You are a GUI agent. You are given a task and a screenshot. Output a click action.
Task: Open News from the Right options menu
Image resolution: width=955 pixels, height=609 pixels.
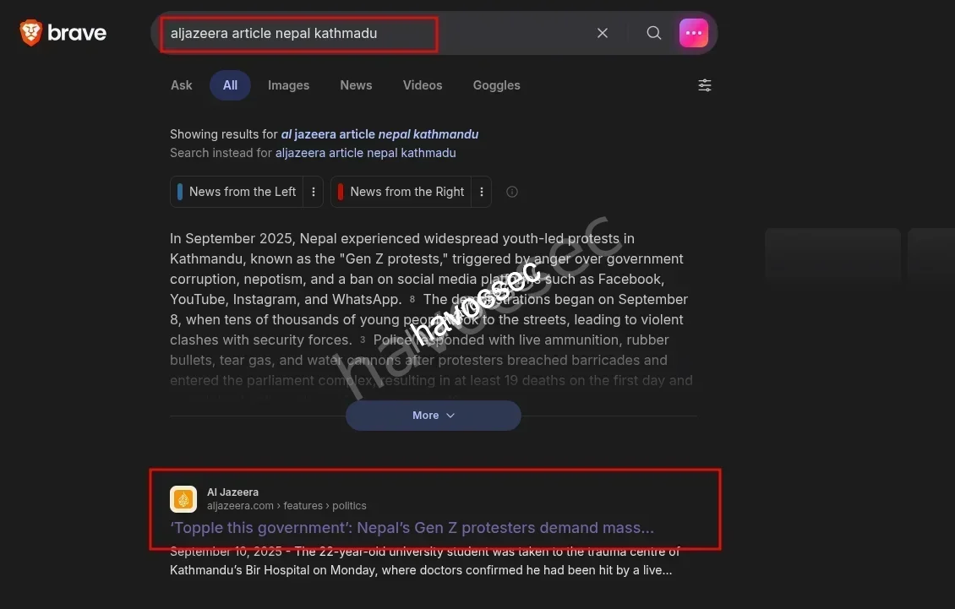coord(482,192)
